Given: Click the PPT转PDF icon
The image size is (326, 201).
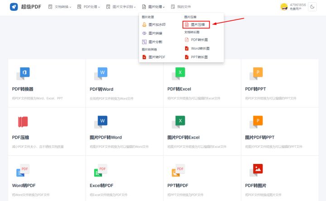Looking at the screenshot, I should [178, 170].
